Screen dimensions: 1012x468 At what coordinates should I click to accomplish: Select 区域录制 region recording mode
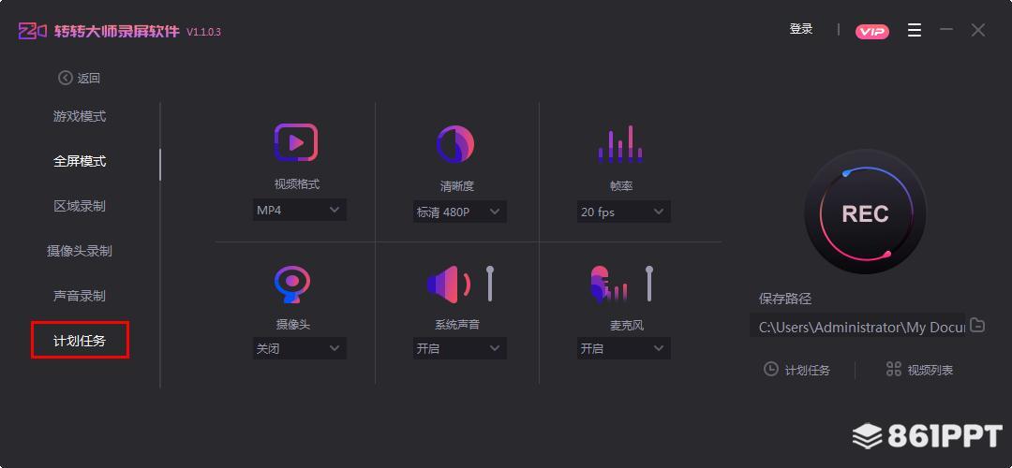point(80,206)
